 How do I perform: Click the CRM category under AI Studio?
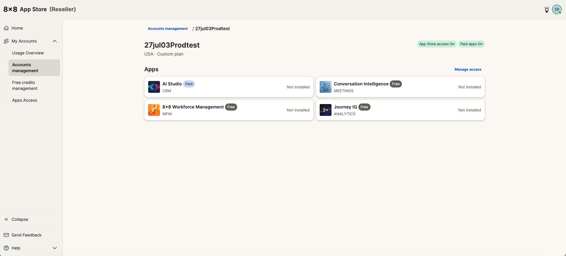(166, 91)
